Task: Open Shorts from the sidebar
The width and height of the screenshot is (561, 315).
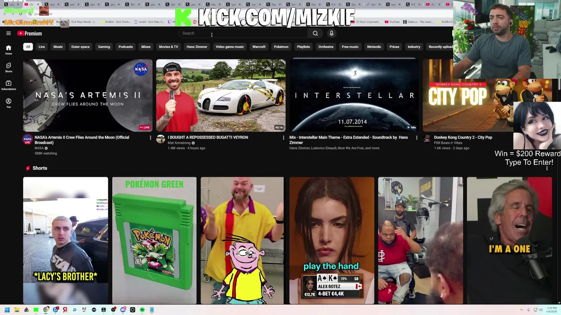Action: tap(8, 67)
